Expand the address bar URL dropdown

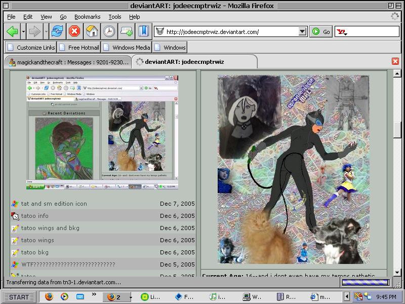point(302,32)
